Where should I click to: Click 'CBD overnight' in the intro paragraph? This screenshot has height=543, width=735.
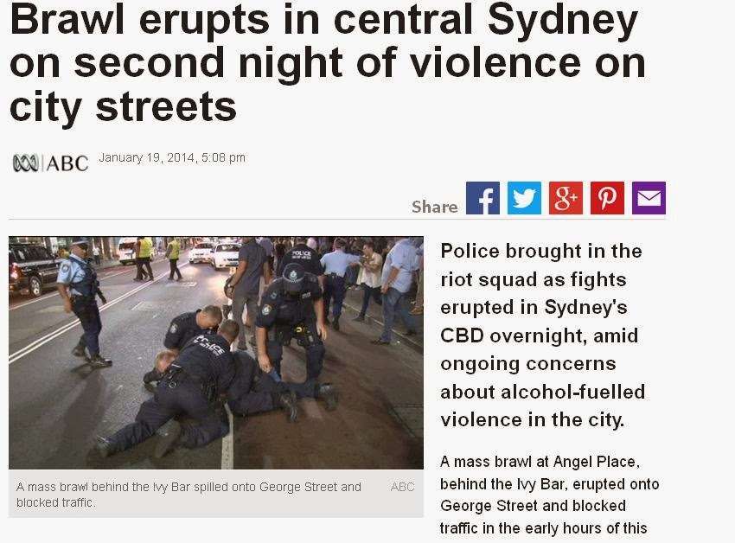pyautogui.click(x=514, y=335)
